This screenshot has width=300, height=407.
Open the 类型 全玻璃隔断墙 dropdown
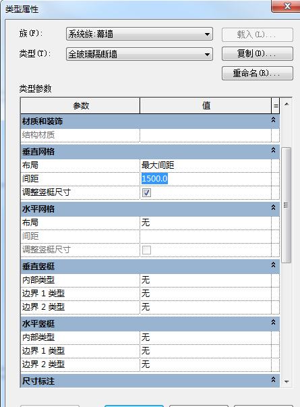[x=140, y=54]
